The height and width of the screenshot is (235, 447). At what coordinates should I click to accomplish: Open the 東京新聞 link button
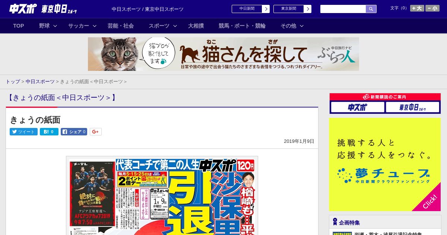click(x=289, y=9)
